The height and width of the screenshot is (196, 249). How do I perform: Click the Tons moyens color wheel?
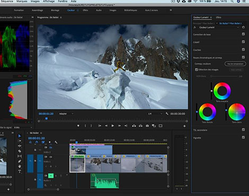pyautogui.click(x=222, y=91)
